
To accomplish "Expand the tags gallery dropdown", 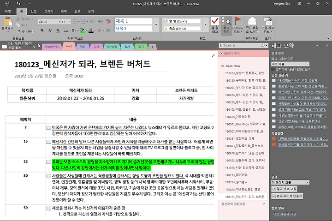I will coord(205,25).
